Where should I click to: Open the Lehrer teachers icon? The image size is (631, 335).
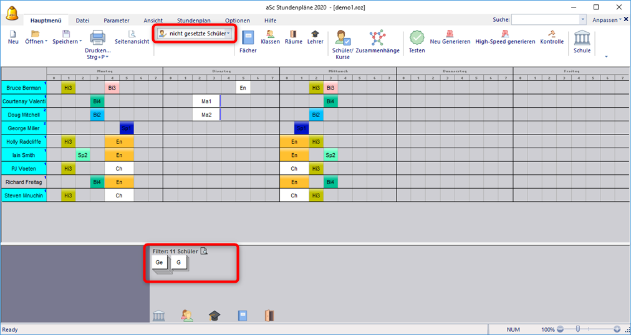point(315,34)
